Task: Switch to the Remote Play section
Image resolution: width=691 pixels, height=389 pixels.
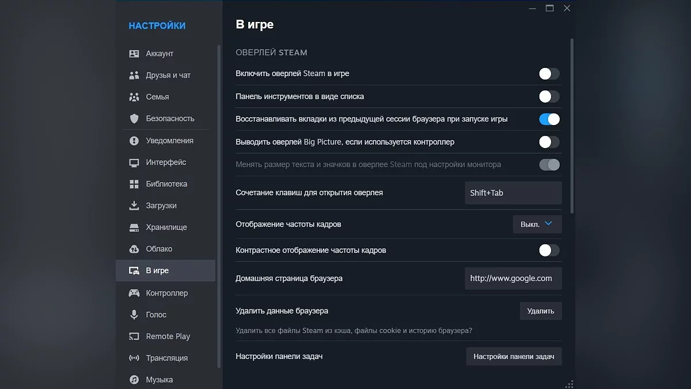Action: click(168, 337)
